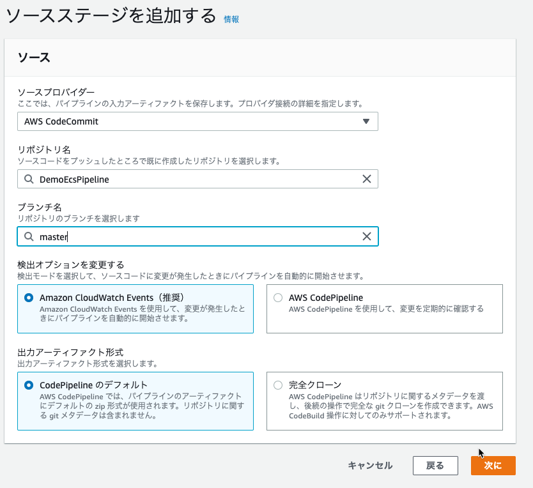Focus the リポジトリ名 input field
This screenshot has height=488, width=533.
(x=197, y=179)
